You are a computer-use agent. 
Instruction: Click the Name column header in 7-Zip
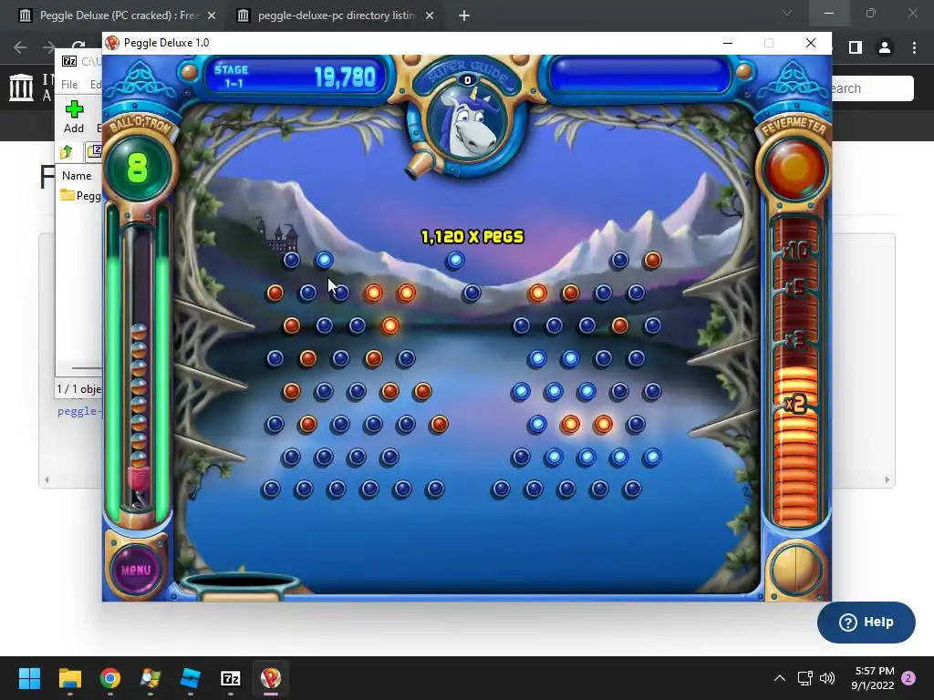coord(77,176)
